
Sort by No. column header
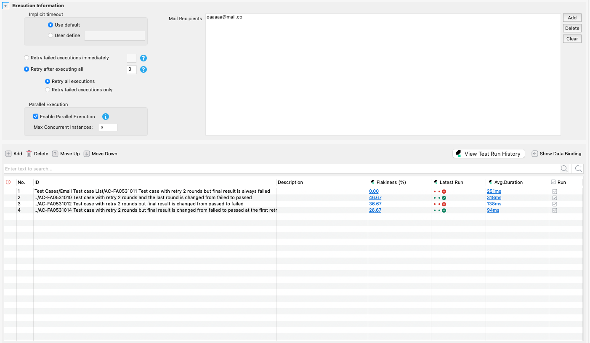click(25, 182)
